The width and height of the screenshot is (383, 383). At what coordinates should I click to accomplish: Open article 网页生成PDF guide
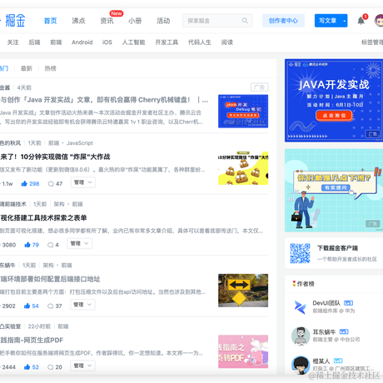pyautogui.click(x=32, y=340)
